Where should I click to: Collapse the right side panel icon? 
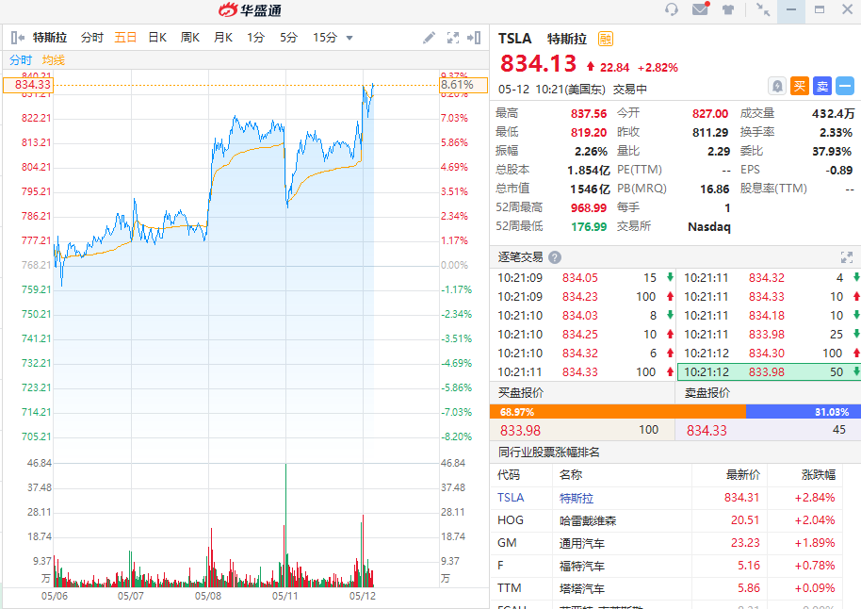(x=474, y=38)
